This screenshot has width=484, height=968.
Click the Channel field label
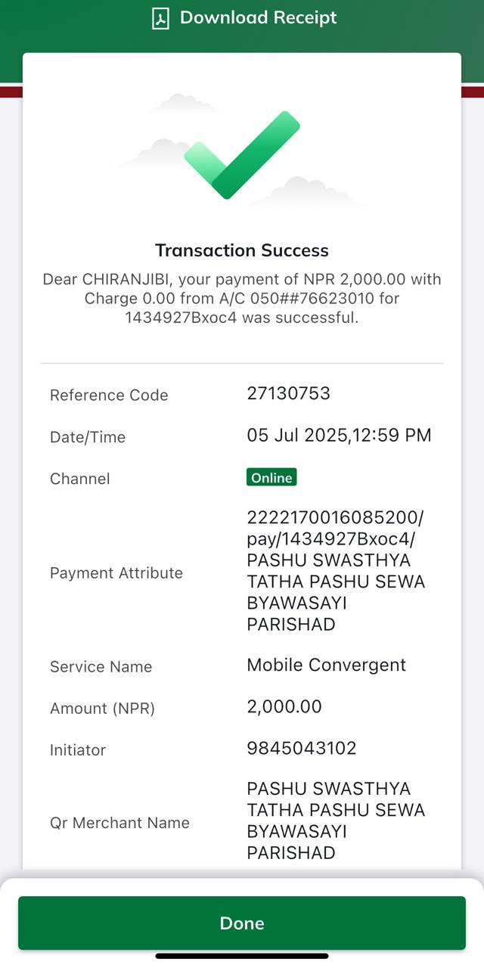[x=80, y=479]
